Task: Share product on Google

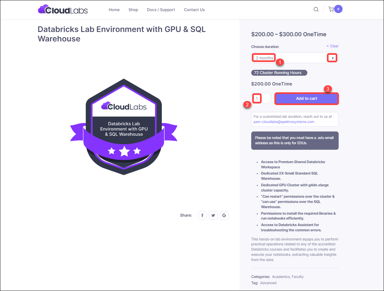Action: click(x=224, y=215)
